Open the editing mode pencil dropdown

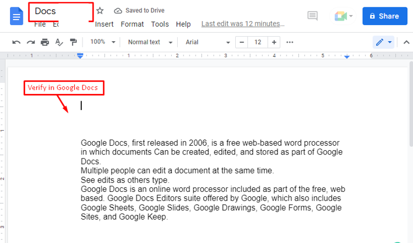coord(383,42)
